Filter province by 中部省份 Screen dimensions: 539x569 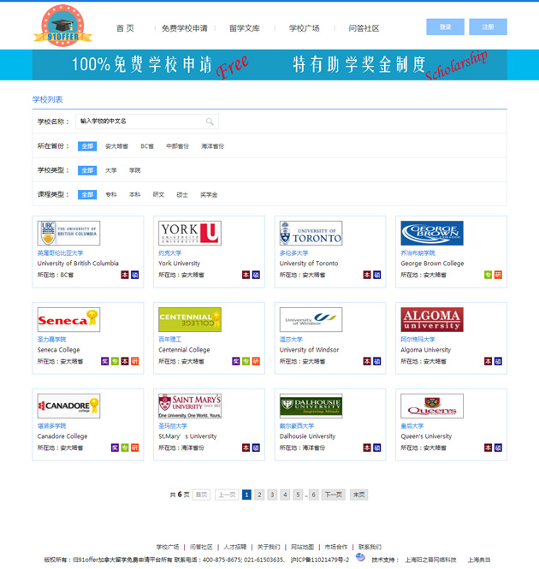pyautogui.click(x=177, y=146)
